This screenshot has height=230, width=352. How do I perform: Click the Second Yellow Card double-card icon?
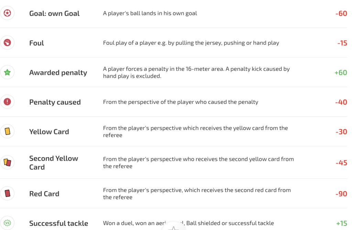click(x=7, y=162)
